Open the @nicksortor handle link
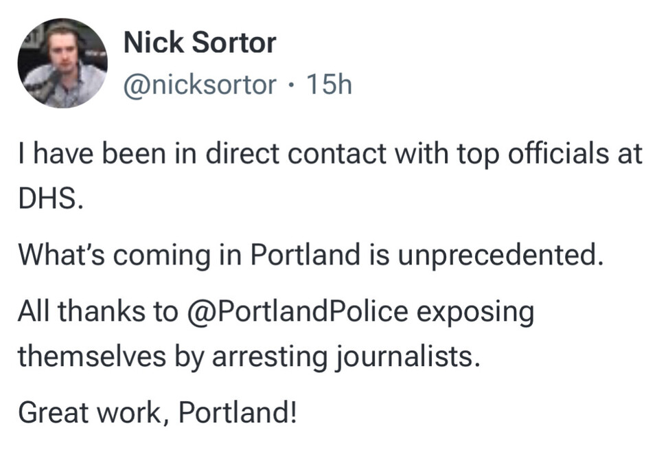Viewport: 668px width, 452px height. pyautogui.click(x=200, y=84)
